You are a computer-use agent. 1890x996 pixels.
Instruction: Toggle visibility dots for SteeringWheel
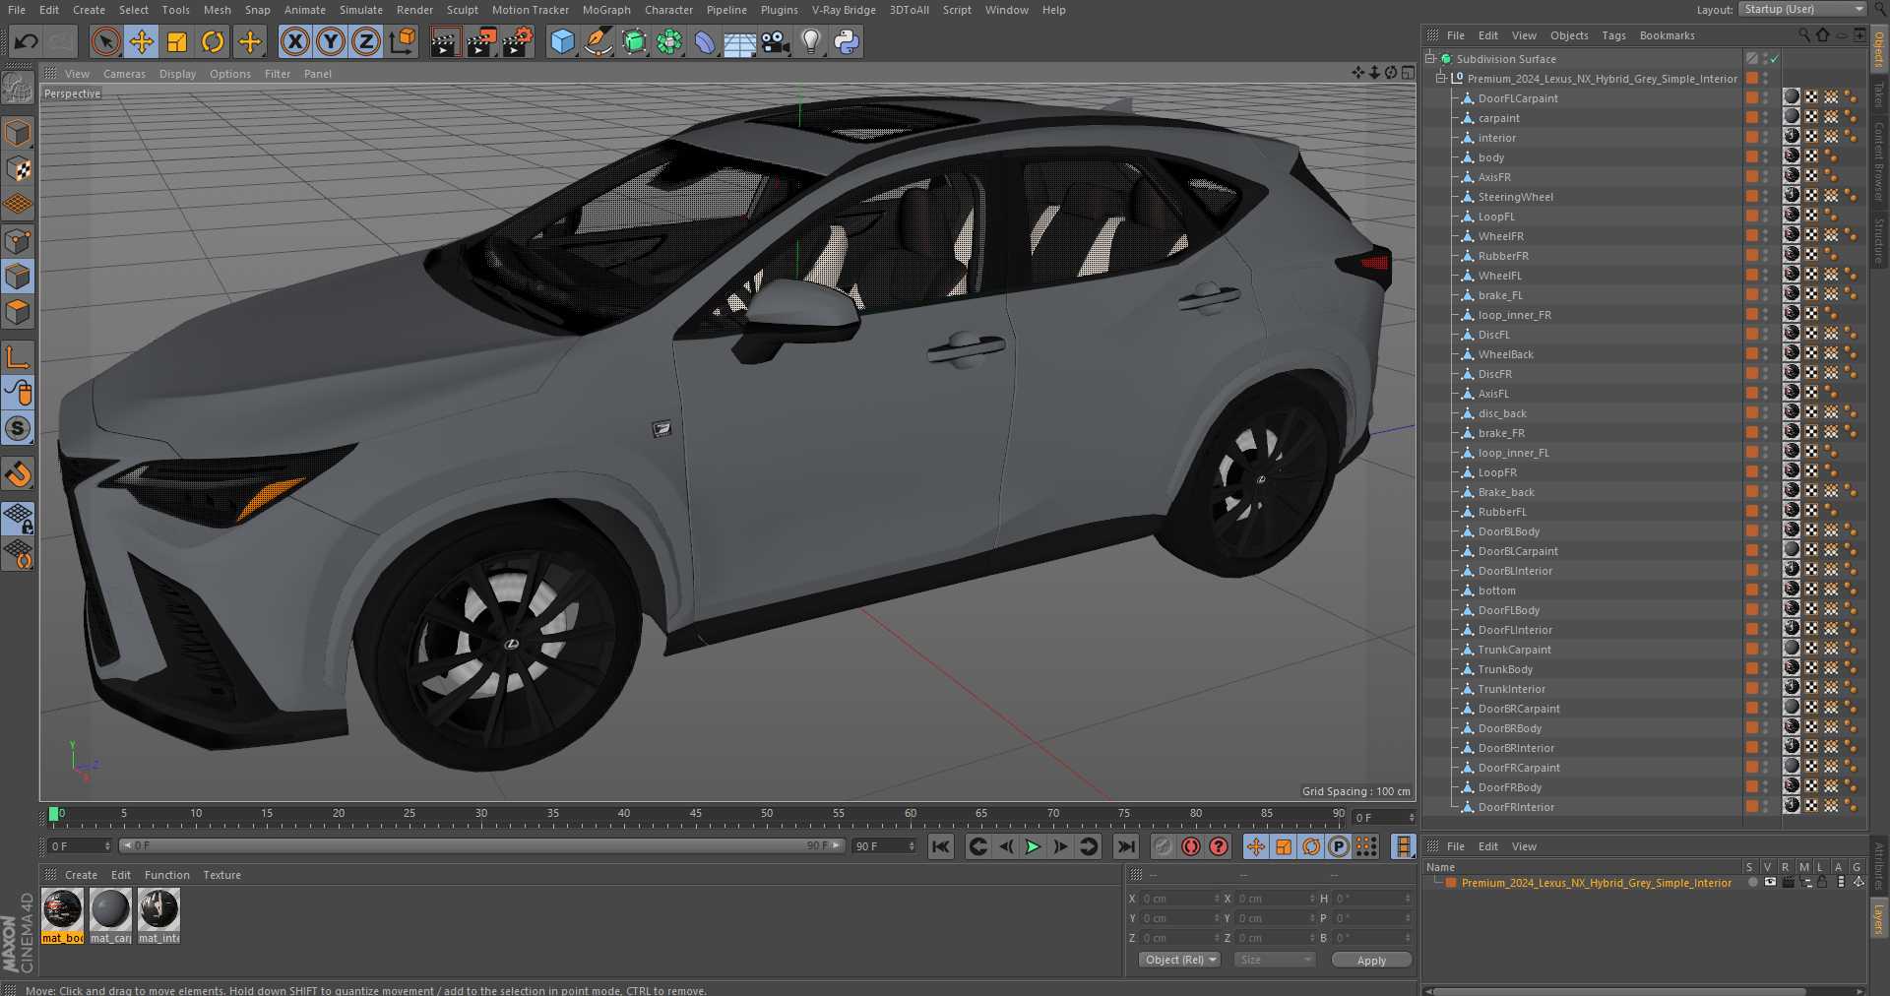point(1765,197)
